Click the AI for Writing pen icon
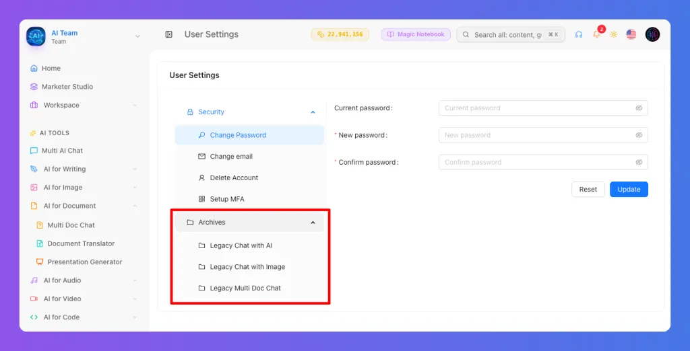This screenshot has width=690, height=351. pyautogui.click(x=34, y=169)
